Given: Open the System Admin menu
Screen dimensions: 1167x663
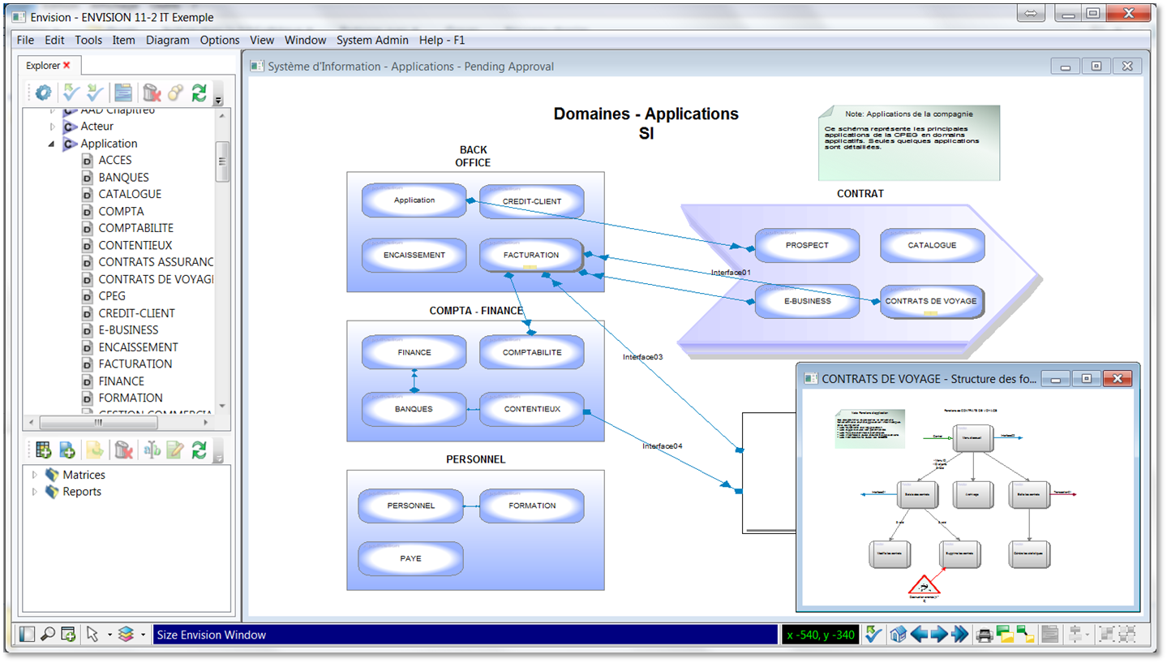Looking at the screenshot, I should [372, 40].
